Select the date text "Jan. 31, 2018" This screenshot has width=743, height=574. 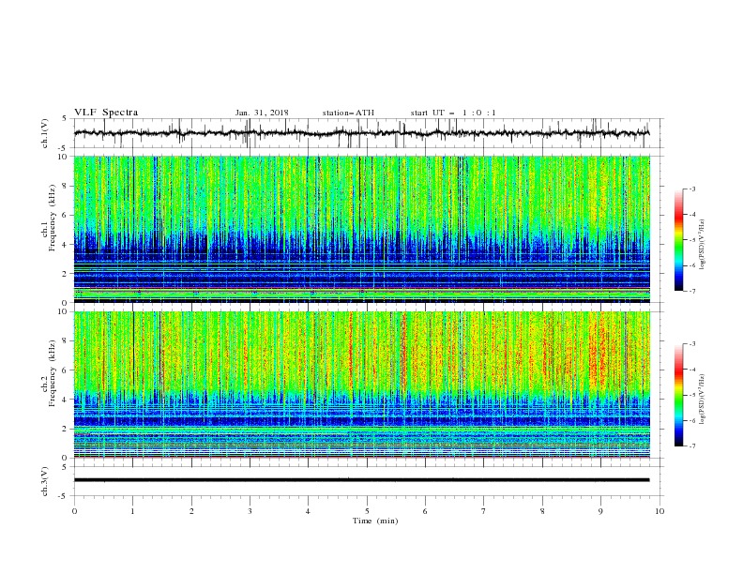point(262,113)
